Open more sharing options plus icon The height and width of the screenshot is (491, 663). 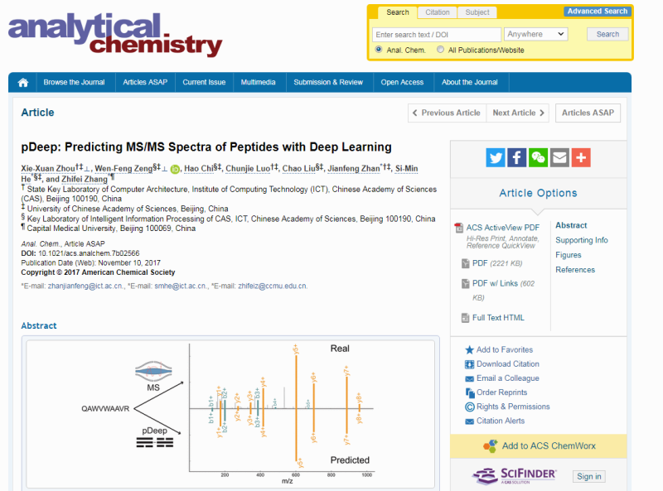[x=581, y=157]
